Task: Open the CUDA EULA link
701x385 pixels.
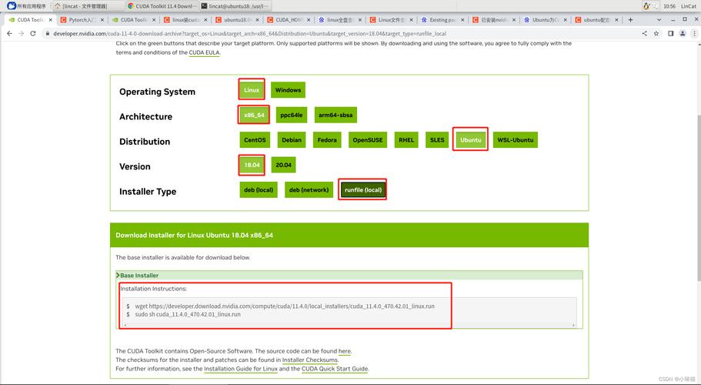Action: [204, 52]
